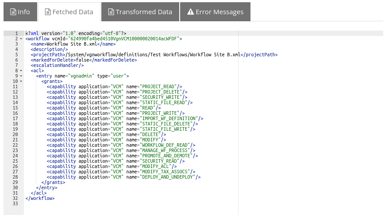The width and height of the screenshot is (389, 215).
Task: Click the "PROJECT_DELETE" capability name
Action: (x=161, y=92)
